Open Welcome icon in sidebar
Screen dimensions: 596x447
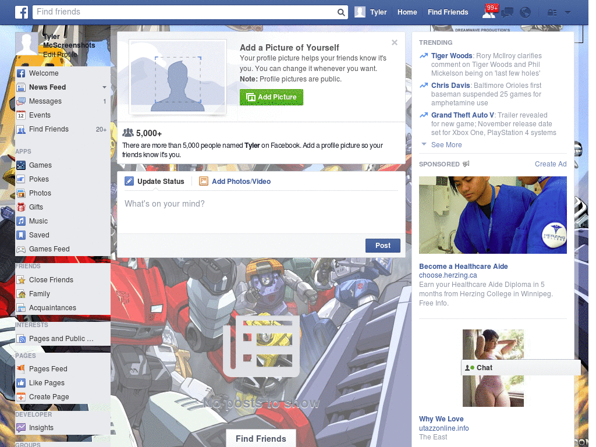[x=22, y=73]
